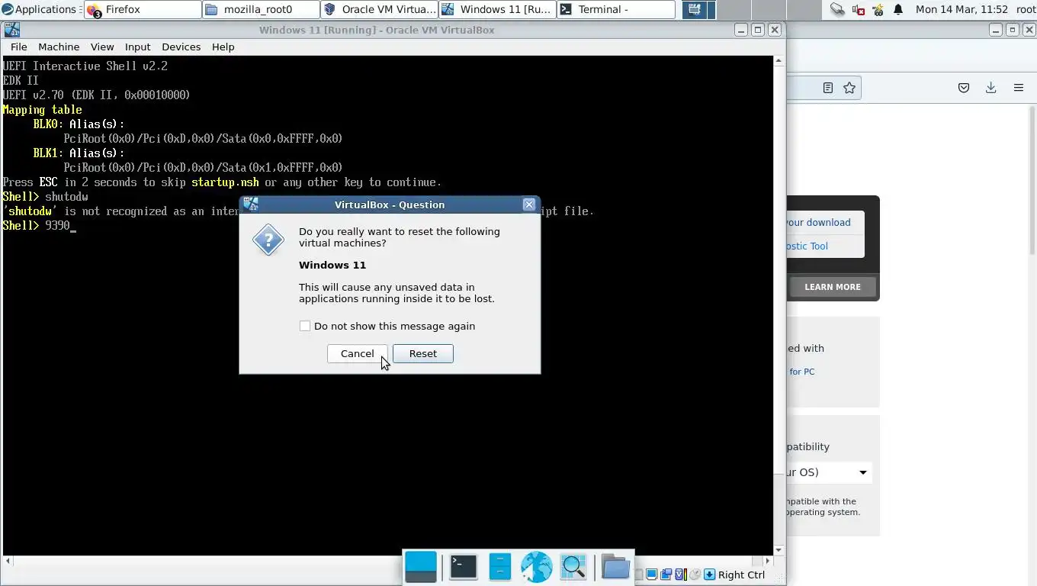
Task: Click the CPU/virtualization 'V' status icon
Action: click(x=681, y=575)
